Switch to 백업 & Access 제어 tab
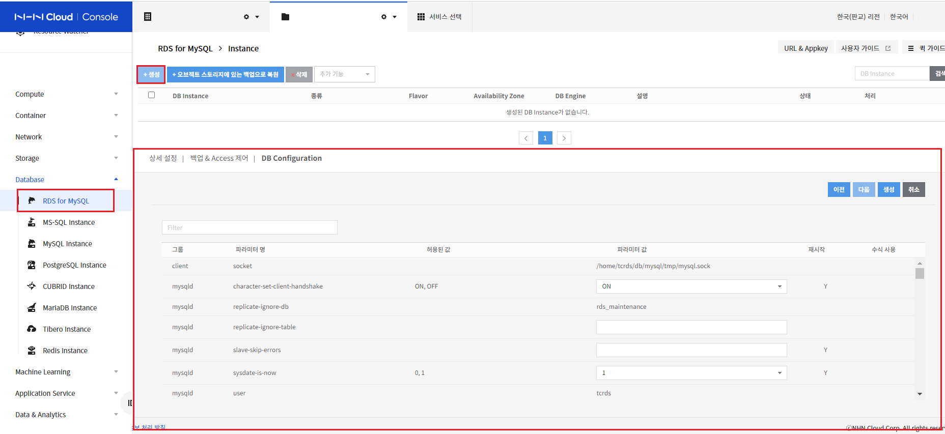Image resolution: width=945 pixels, height=434 pixels. tap(219, 158)
